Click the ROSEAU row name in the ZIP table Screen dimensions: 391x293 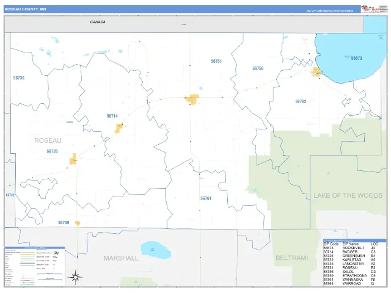point(350,268)
